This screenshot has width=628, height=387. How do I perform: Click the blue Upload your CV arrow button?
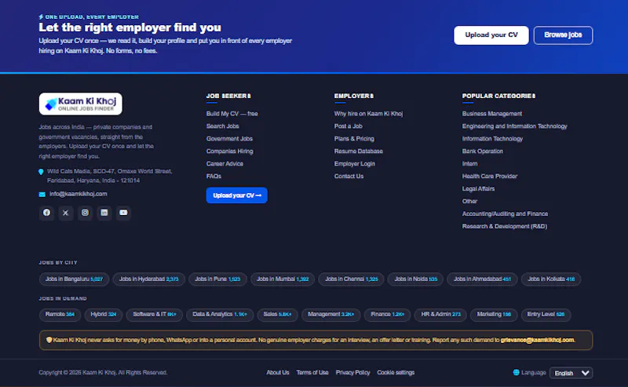(x=237, y=195)
